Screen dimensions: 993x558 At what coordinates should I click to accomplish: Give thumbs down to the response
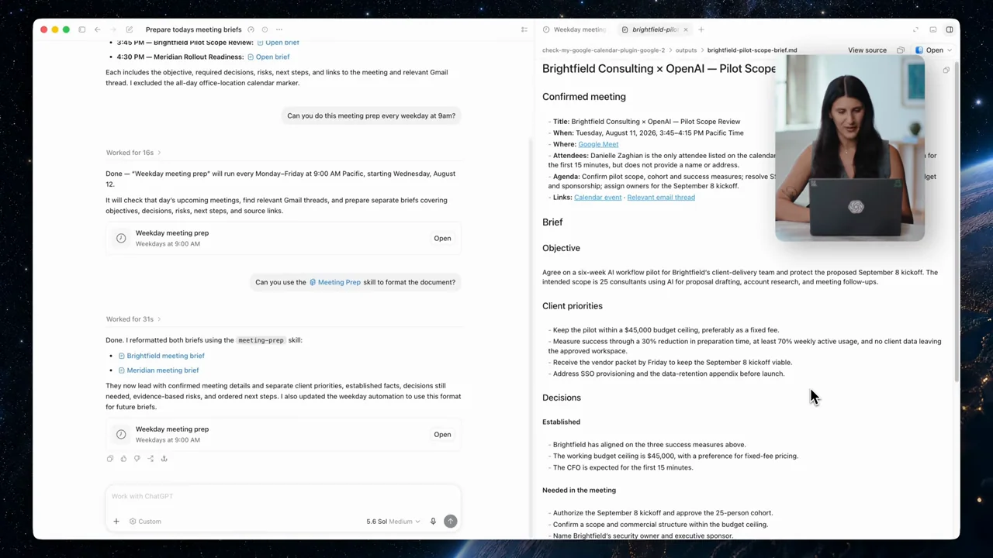[137, 459]
